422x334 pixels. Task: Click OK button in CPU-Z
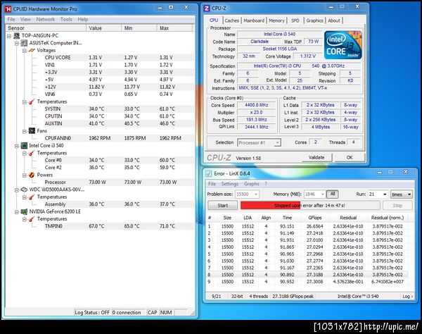350,157
